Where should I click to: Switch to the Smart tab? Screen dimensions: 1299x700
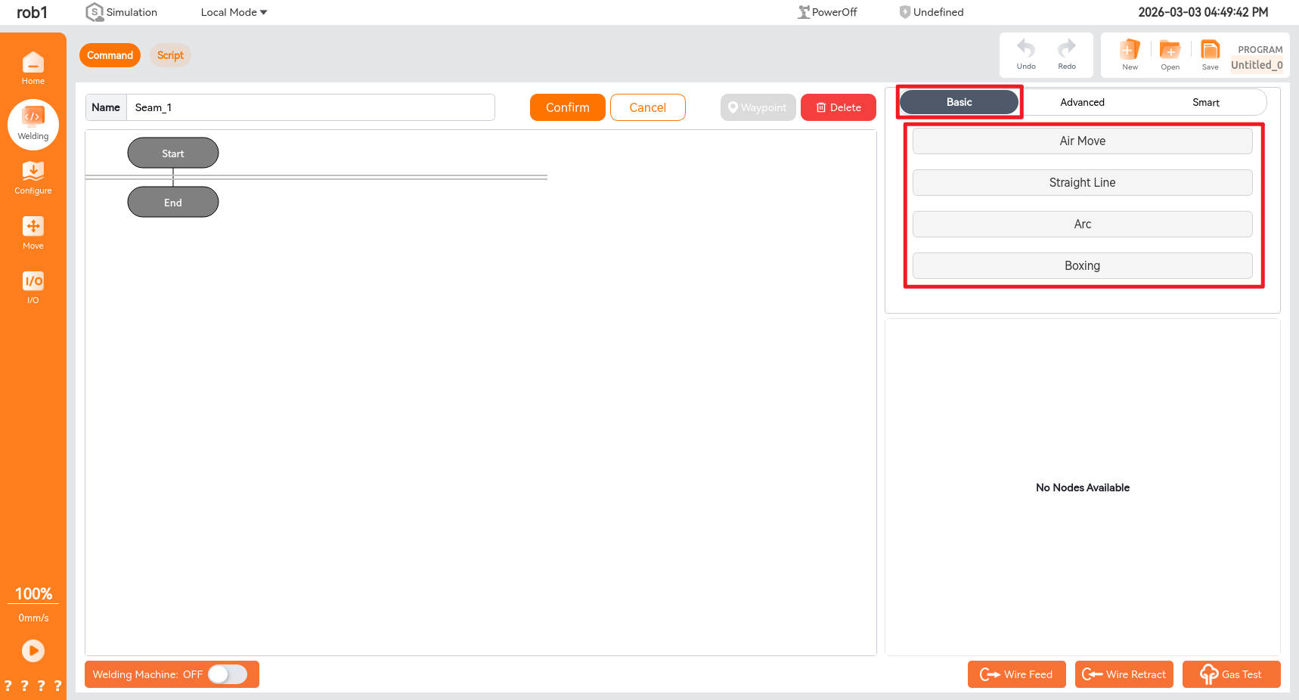coord(1205,102)
